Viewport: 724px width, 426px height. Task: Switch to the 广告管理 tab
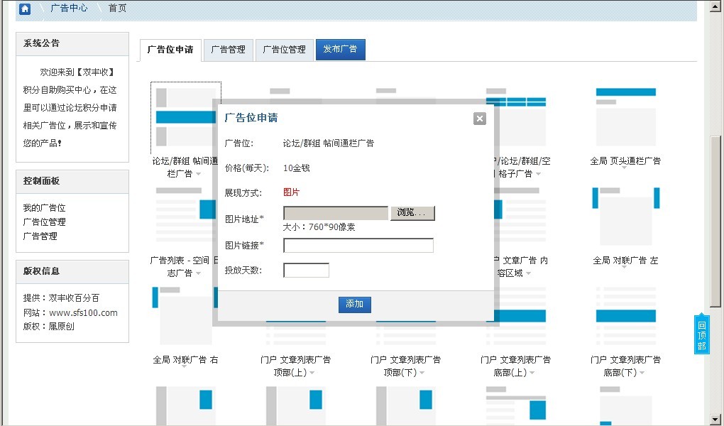(x=228, y=50)
